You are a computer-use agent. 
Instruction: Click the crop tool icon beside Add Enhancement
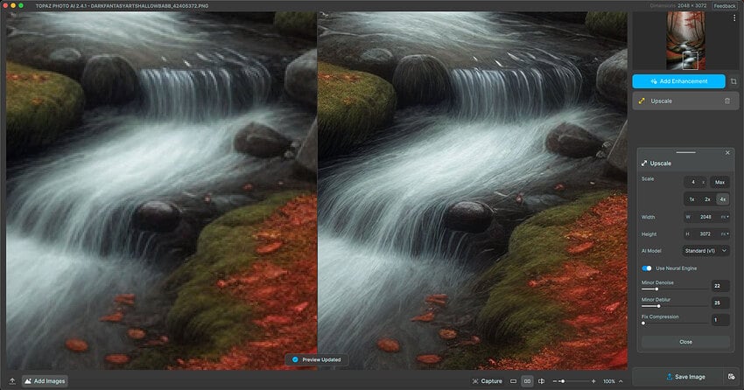click(x=733, y=81)
